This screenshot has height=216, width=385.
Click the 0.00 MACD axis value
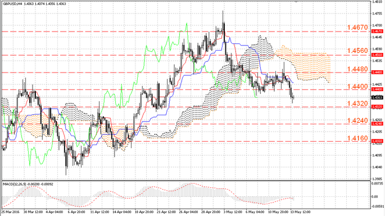coord(375,197)
